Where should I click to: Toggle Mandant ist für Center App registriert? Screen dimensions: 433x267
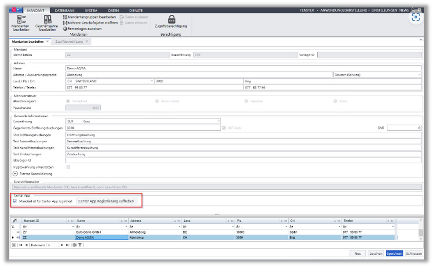(15, 201)
